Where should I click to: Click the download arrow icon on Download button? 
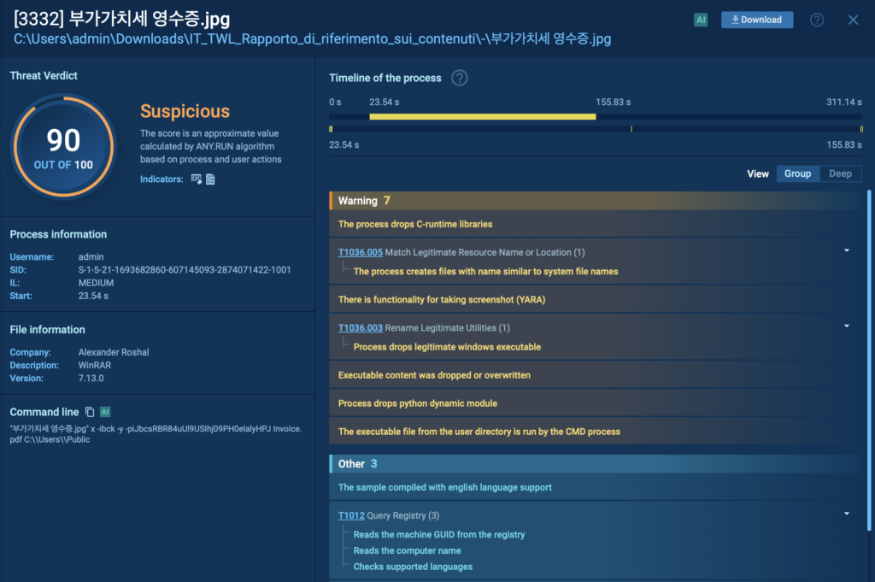[736, 19]
